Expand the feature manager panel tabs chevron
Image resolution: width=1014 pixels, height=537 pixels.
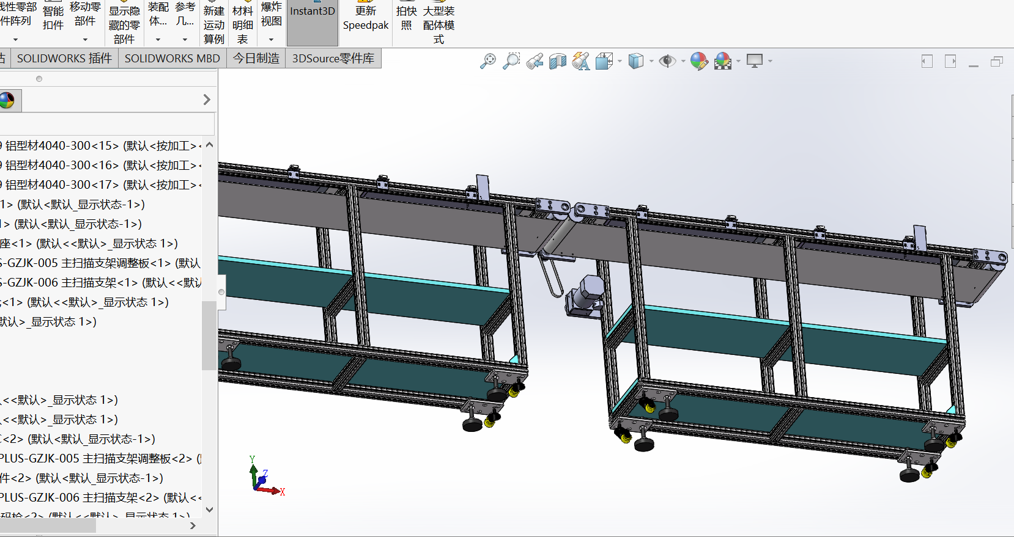point(207,100)
